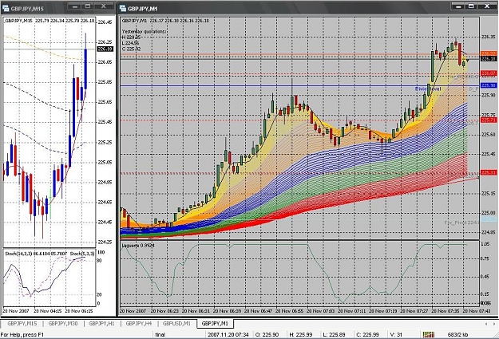
Task: Click the 'H: 225.99' status entry
Action: click(301, 334)
